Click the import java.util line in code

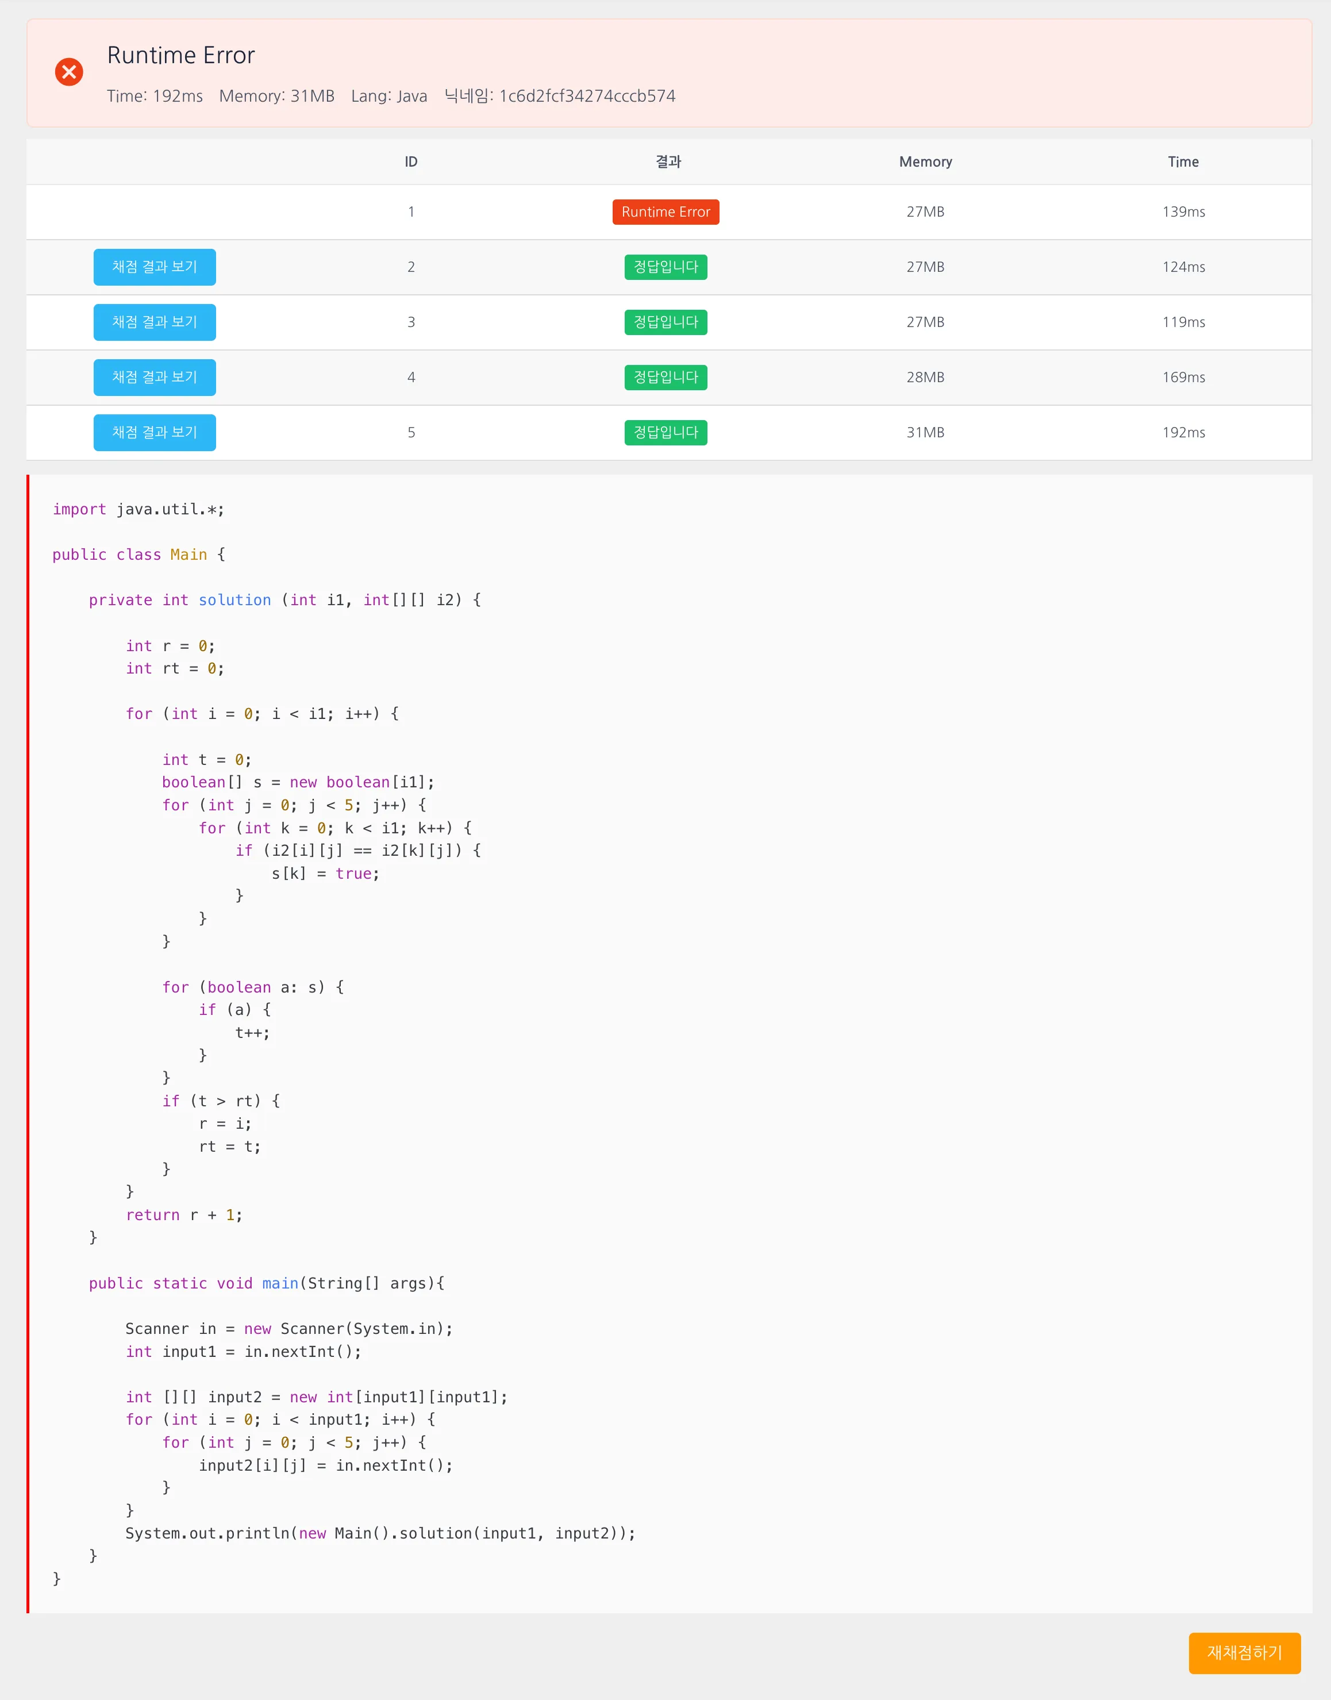coord(138,510)
